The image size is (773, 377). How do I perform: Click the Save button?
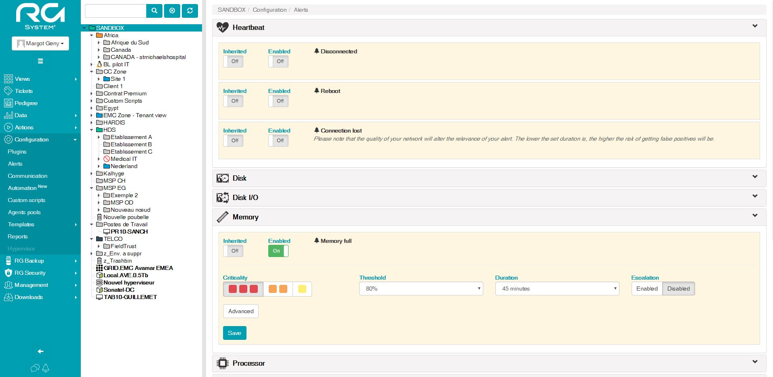234,333
